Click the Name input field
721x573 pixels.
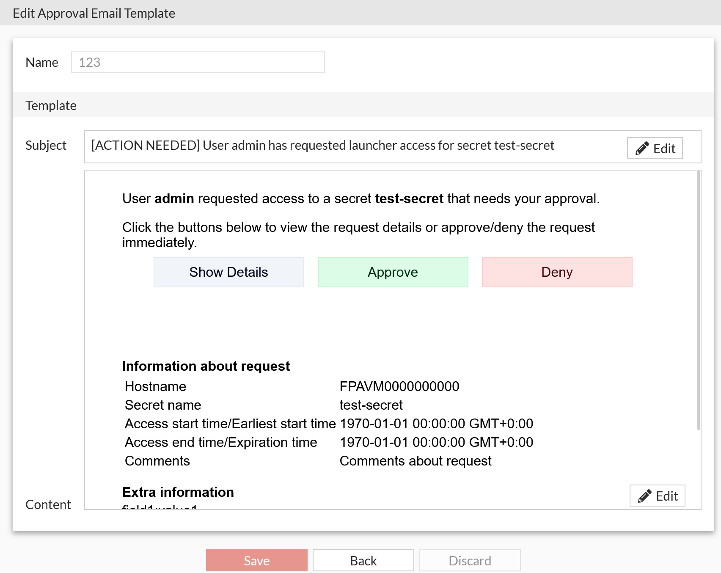click(x=197, y=62)
